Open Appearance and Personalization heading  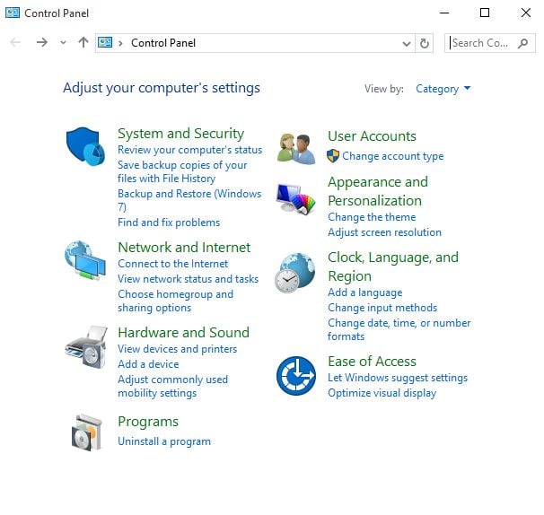(378, 191)
